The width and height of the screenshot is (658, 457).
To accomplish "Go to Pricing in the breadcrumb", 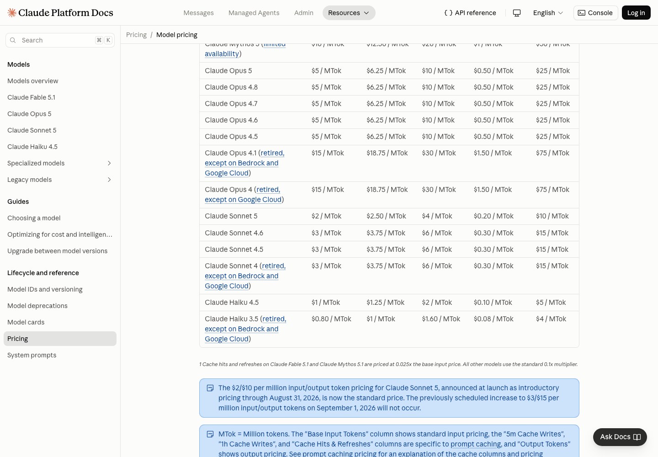I will (136, 35).
